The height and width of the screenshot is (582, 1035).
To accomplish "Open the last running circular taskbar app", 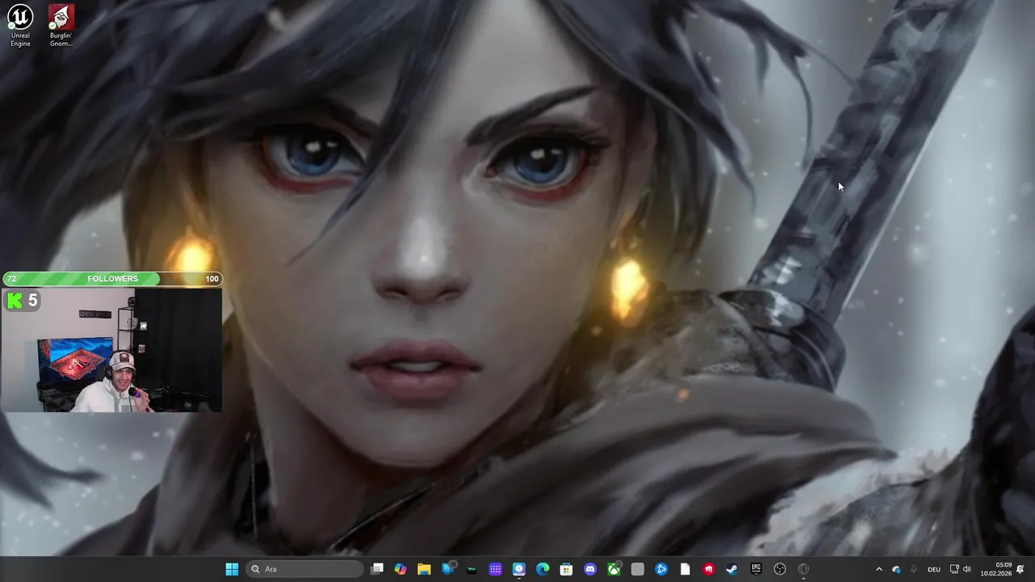I will (804, 569).
